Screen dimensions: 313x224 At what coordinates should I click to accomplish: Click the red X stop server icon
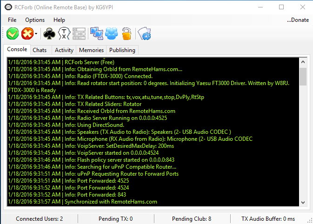tap(27, 33)
